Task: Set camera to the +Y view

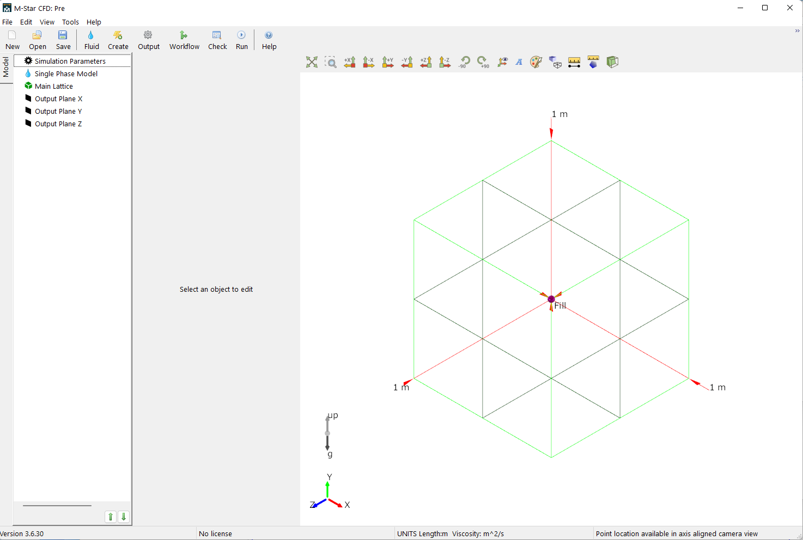Action: click(x=388, y=62)
